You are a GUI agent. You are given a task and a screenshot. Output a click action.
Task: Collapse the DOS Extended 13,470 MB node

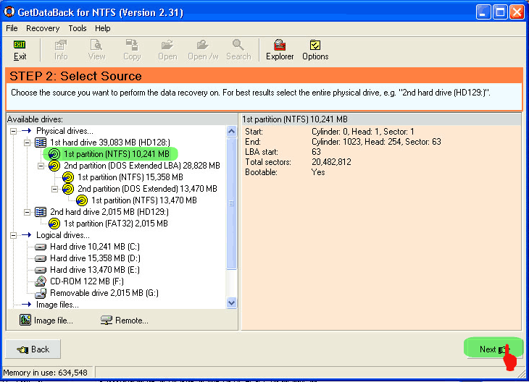pos(54,189)
